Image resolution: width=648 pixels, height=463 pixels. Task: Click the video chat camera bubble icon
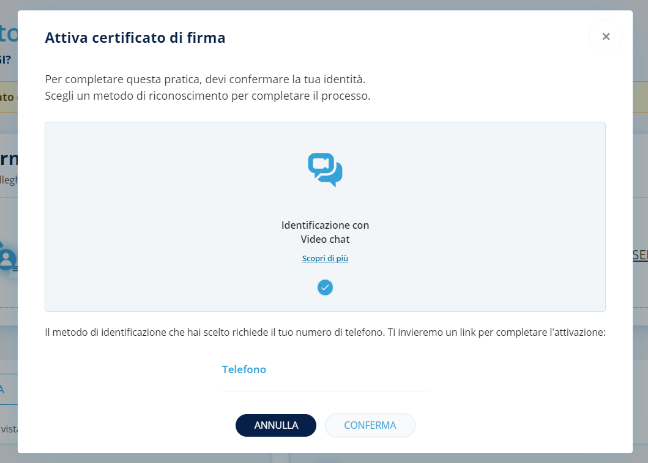coord(325,169)
